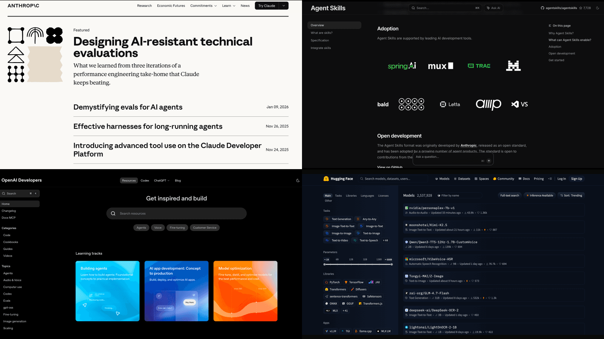Select the TensorFlow library filter chip
The width and height of the screenshot is (604, 339).
click(354, 282)
